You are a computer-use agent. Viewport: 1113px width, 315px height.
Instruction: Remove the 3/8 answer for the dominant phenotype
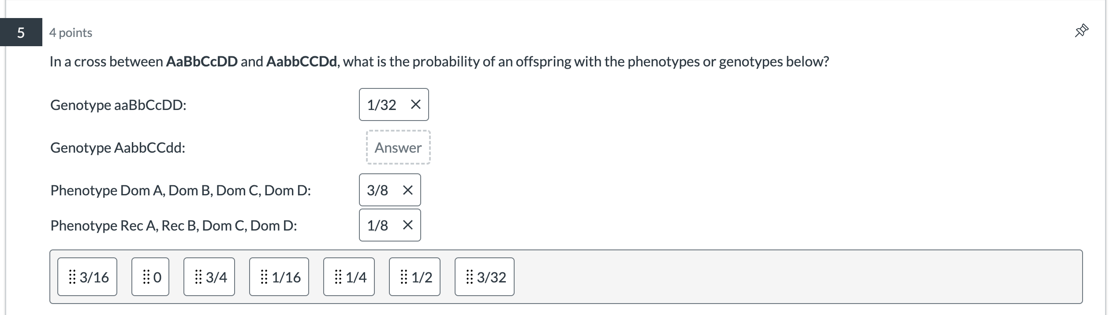tap(408, 190)
